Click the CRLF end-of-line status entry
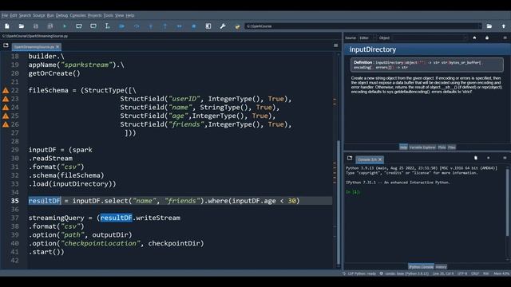Image resolution: width=511 pixels, height=287 pixels. (475, 273)
